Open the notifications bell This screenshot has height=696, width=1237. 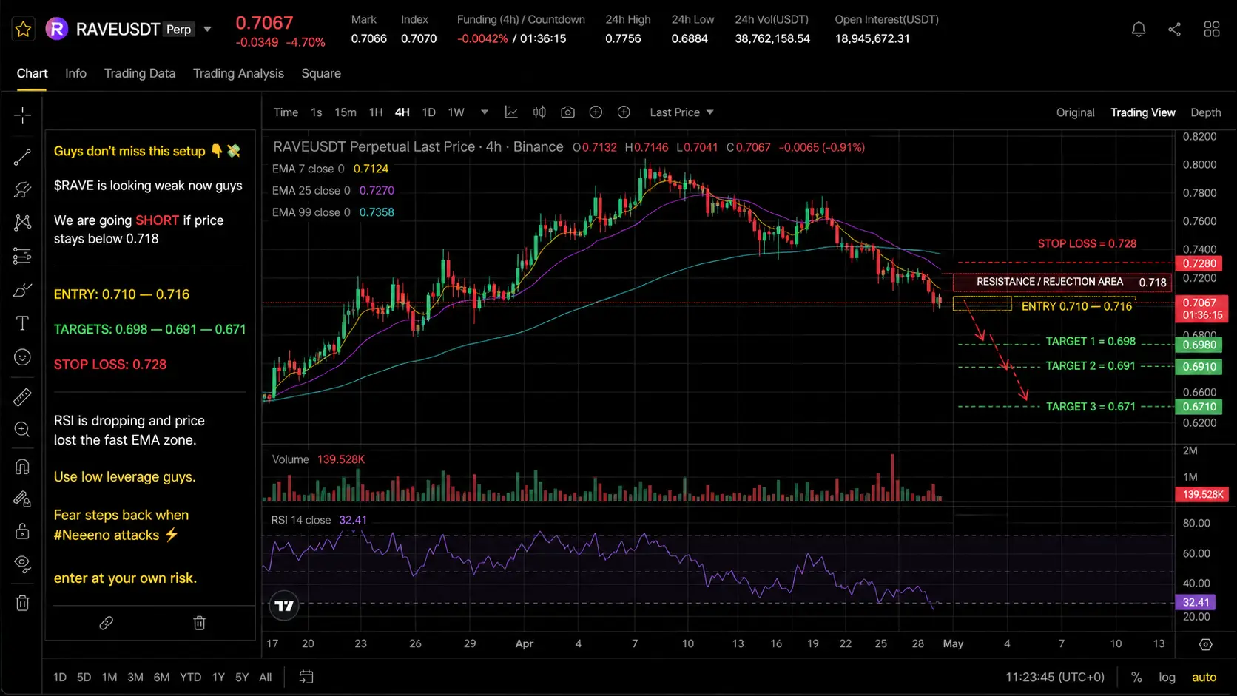(1139, 29)
